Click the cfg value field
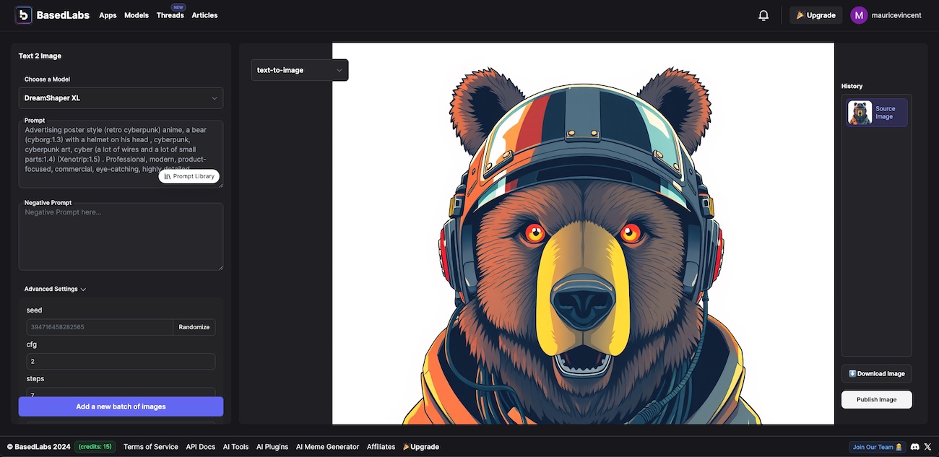Image resolution: width=939 pixels, height=457 pixels. tap(121, 361)
